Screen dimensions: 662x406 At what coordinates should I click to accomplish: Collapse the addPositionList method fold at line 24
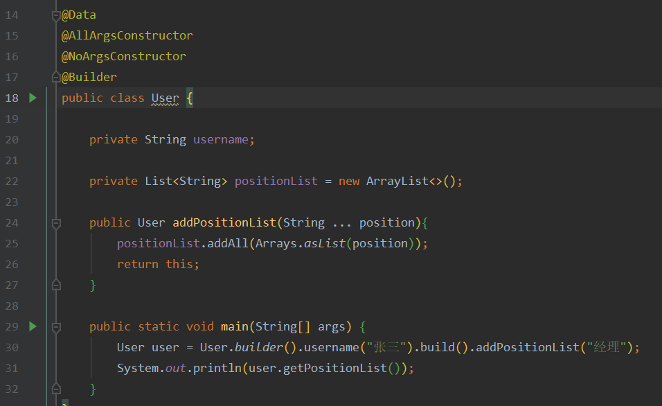56,224
